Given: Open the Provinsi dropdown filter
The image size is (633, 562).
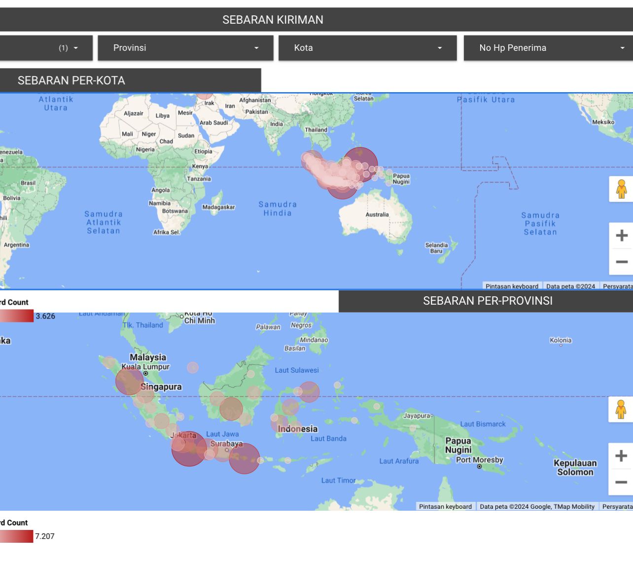Looking at the screenshot, I should pos(185,48).
